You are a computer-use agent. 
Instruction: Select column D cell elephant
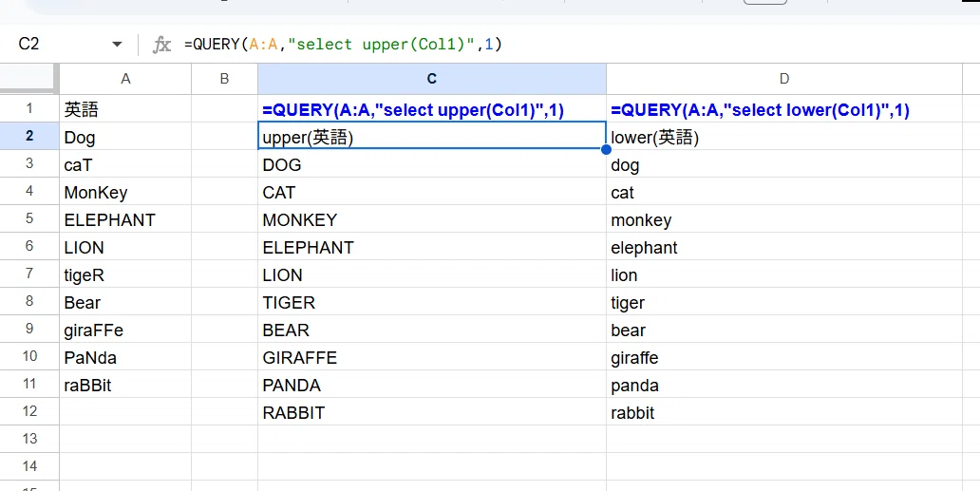783,247
